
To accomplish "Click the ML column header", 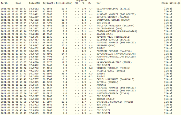I will (83, 3).
